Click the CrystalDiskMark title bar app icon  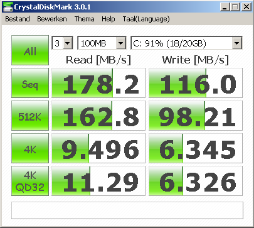tap(8, 7)
